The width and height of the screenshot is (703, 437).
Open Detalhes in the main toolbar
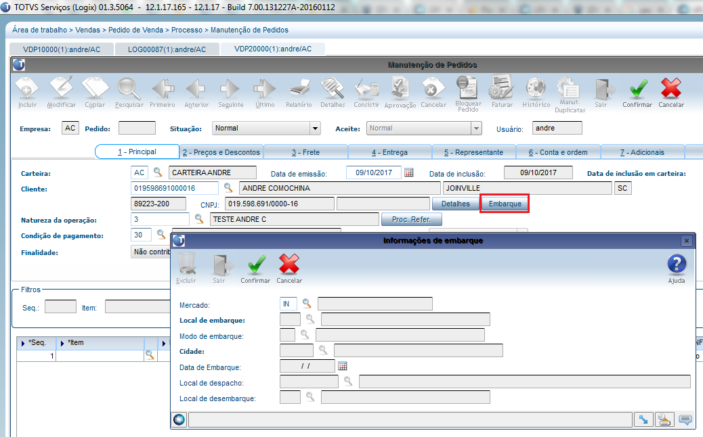click(333, 92)
